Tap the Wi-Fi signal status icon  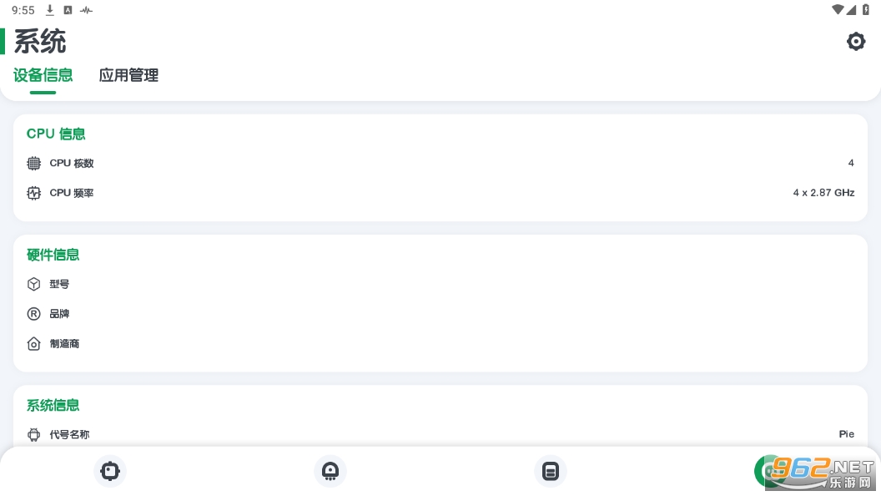(x=838, y=10)
